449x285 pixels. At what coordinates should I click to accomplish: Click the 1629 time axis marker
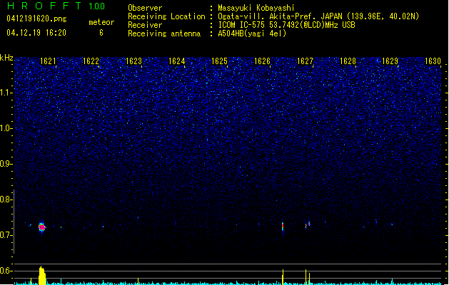tap(390, 61)
